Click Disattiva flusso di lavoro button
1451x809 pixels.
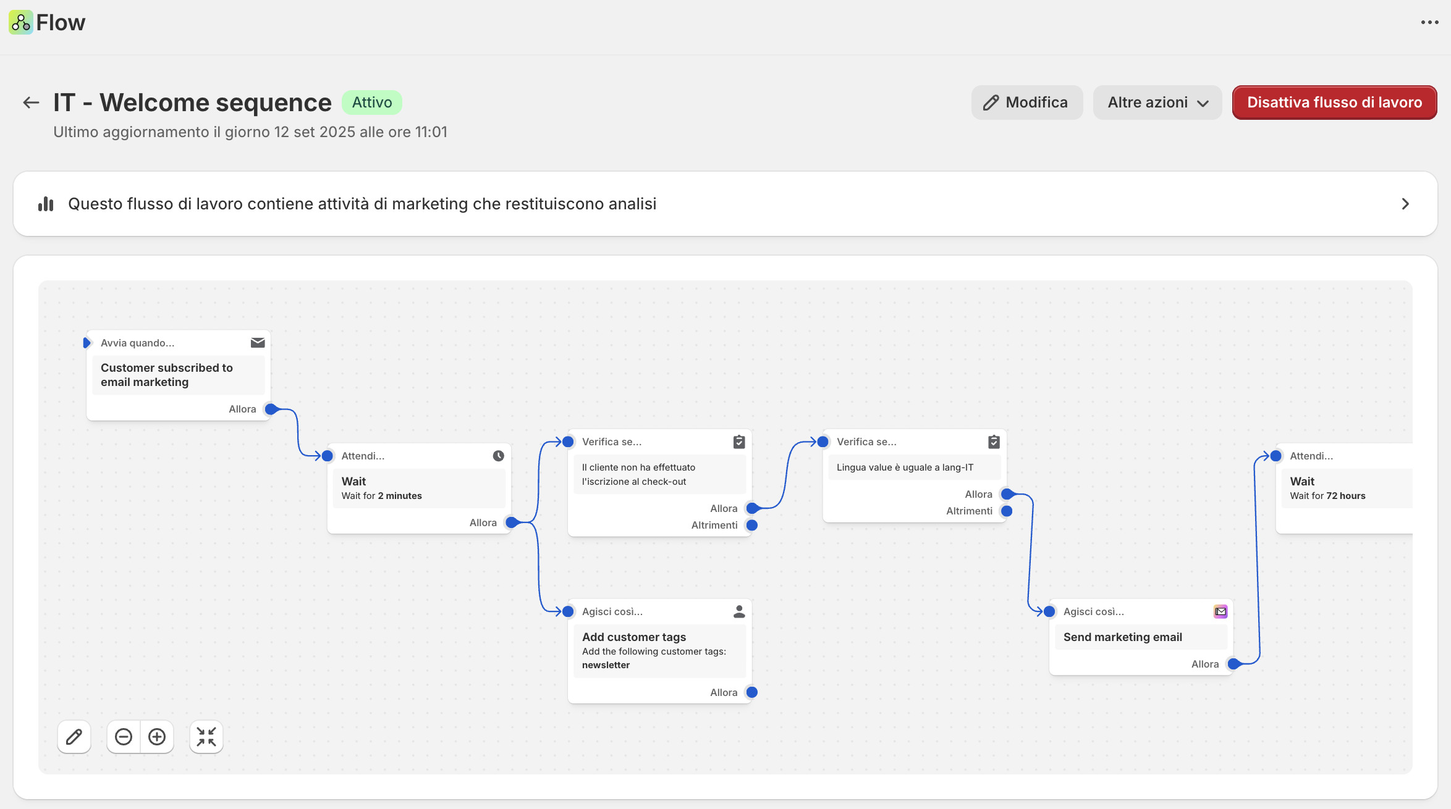[1334, 103]
